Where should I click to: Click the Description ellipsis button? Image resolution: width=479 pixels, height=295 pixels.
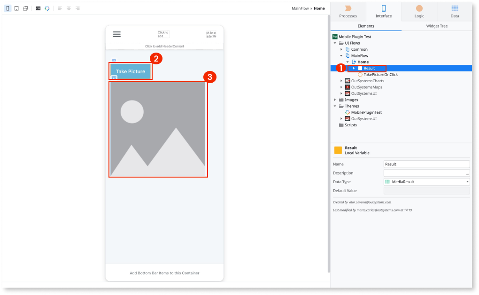pyautogui.click(x=468, y=173)
